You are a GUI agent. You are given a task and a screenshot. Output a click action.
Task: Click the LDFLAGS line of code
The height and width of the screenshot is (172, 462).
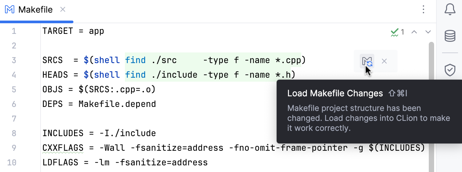tap(125, 162)
